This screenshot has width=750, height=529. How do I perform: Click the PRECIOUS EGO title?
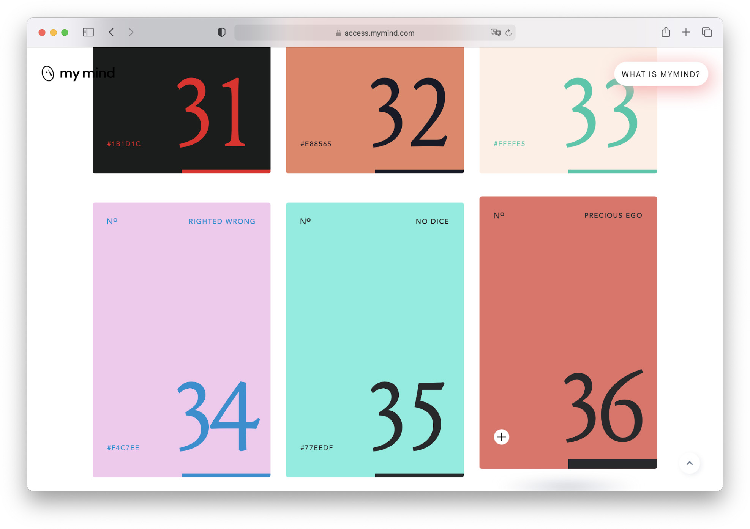click(x=613, y=215)
